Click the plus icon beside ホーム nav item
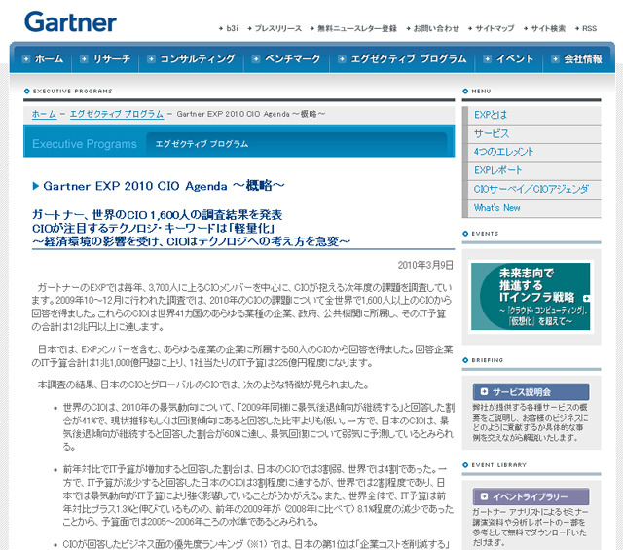The height and width of the screenshot is (550, 623). (x=26, y=59)
